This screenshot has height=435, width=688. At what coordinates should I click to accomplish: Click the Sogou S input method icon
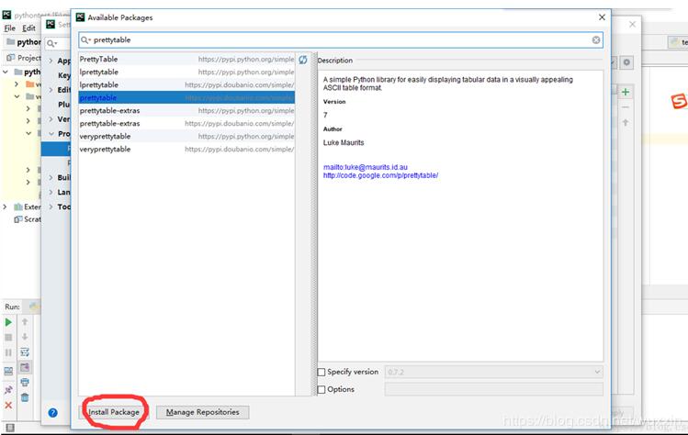[679, 101]
